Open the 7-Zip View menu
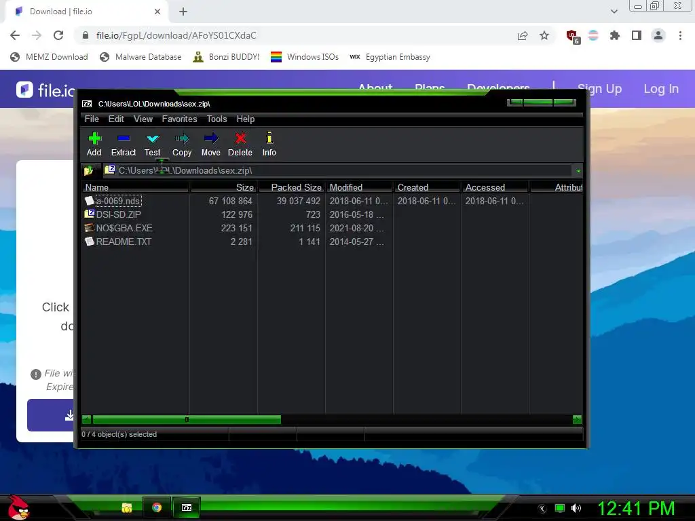 [143, 119]
